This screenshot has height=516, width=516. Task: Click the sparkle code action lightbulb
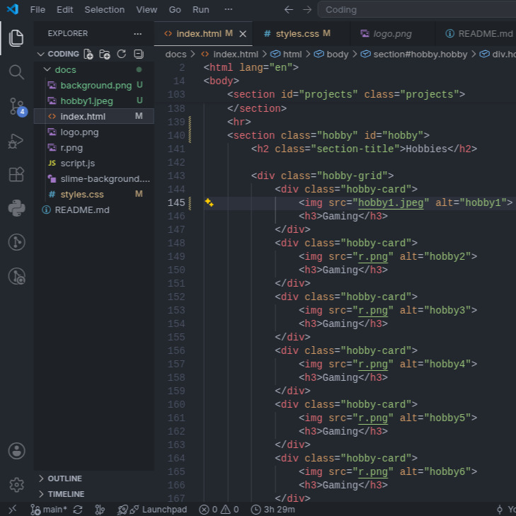pyautogui.click(x=209, y=202)
